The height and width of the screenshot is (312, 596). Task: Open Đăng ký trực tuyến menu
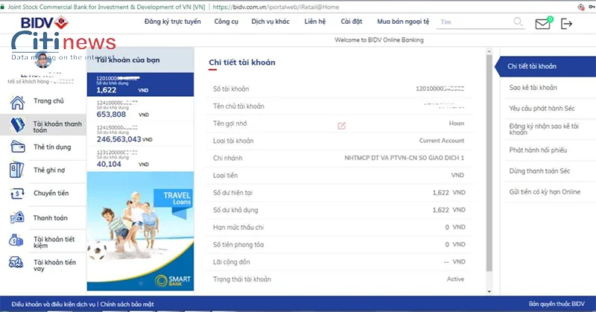[173, 22]
